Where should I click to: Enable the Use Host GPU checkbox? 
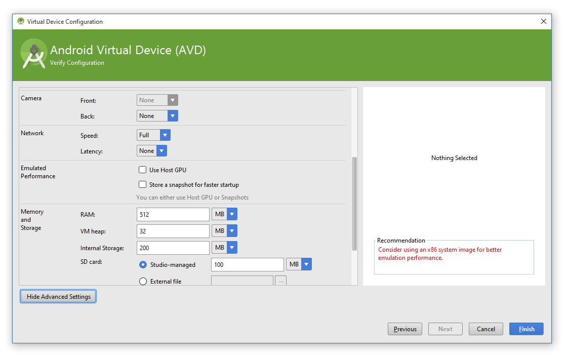142,170
